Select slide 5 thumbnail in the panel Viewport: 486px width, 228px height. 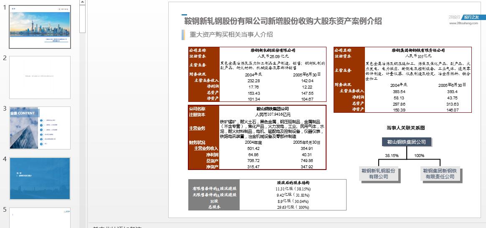click(40, 218)
